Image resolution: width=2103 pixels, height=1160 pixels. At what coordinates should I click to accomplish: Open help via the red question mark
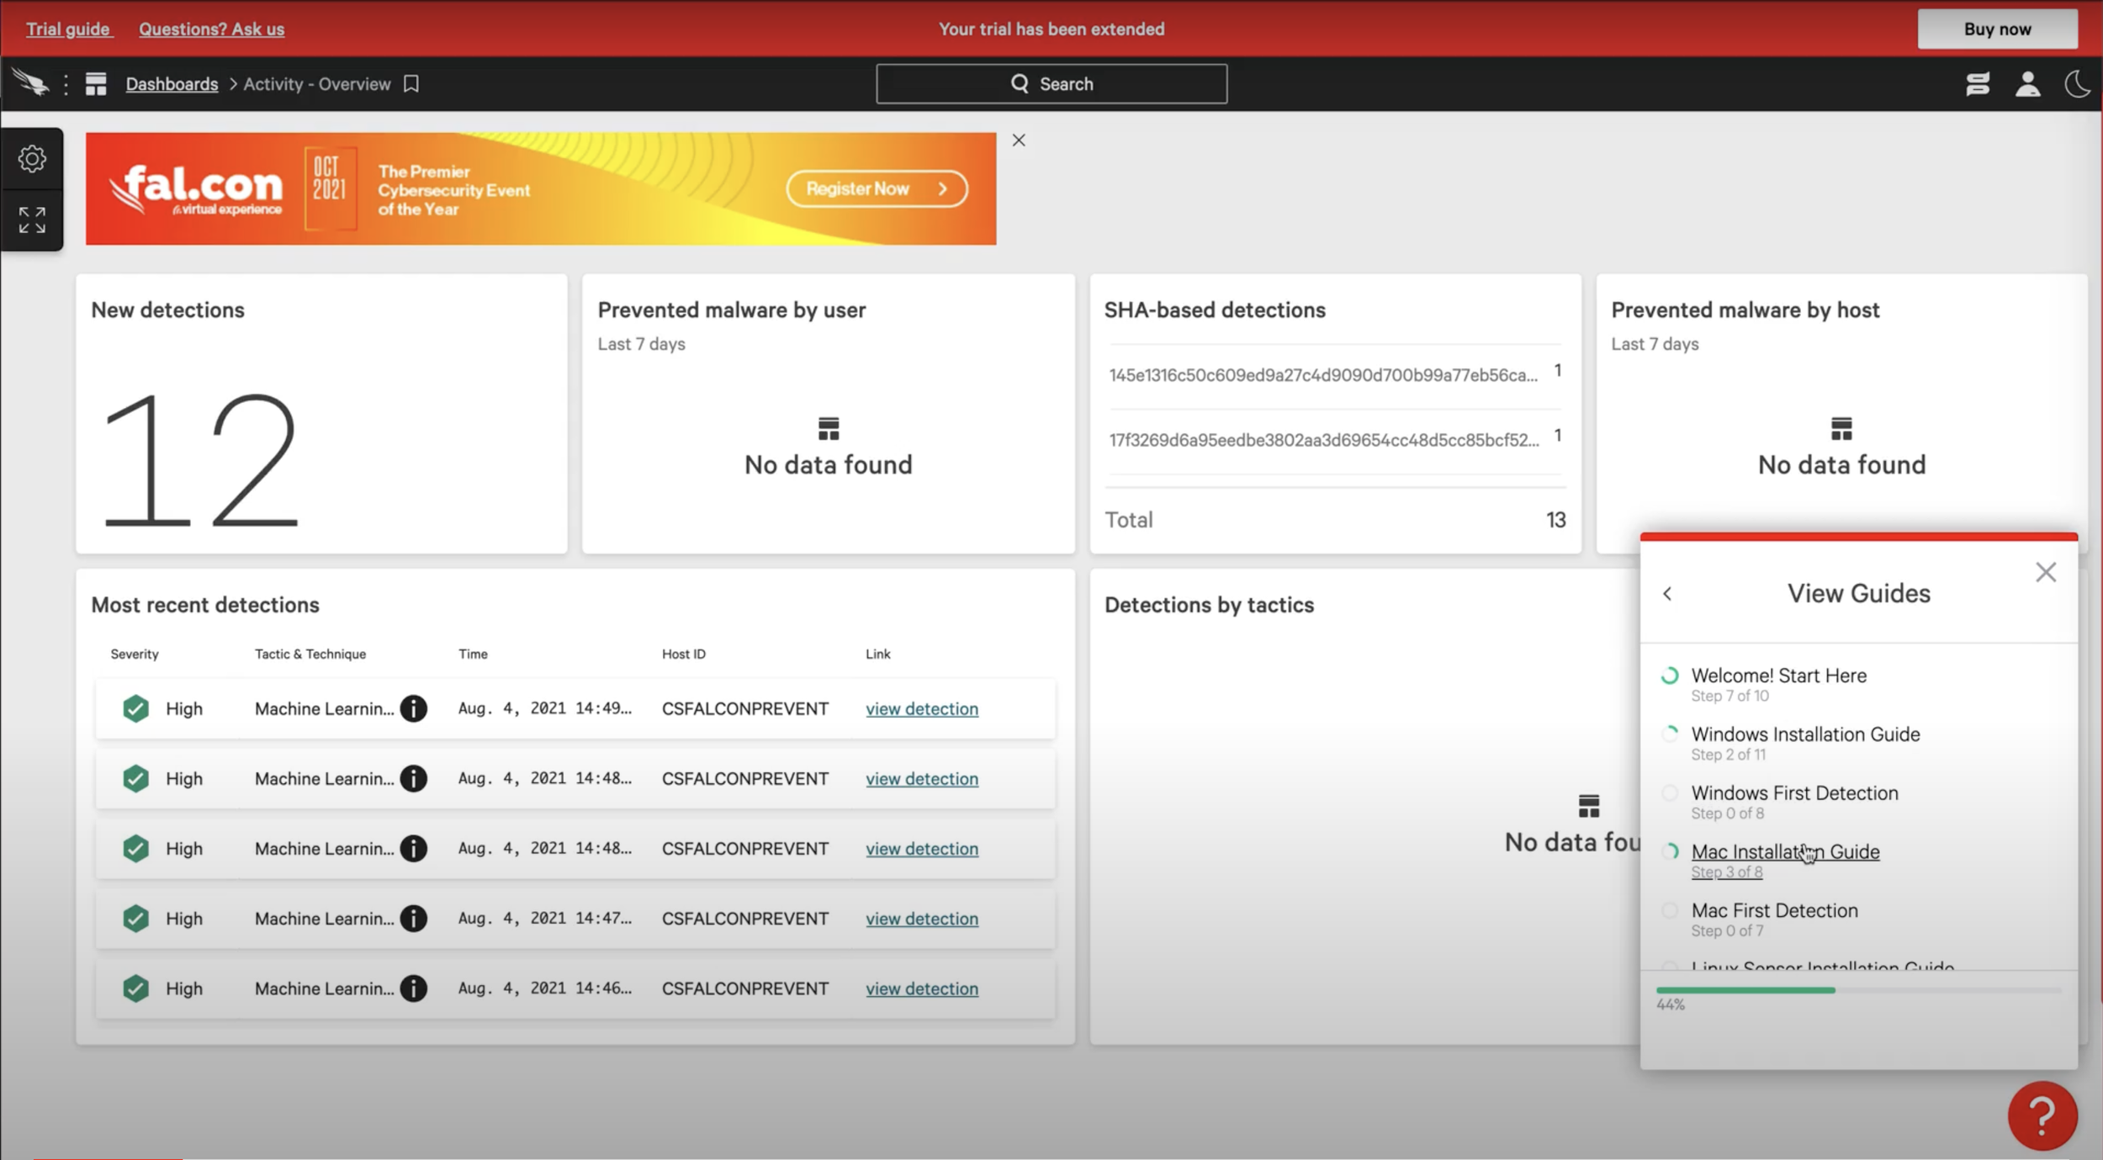(2042, 1115)
